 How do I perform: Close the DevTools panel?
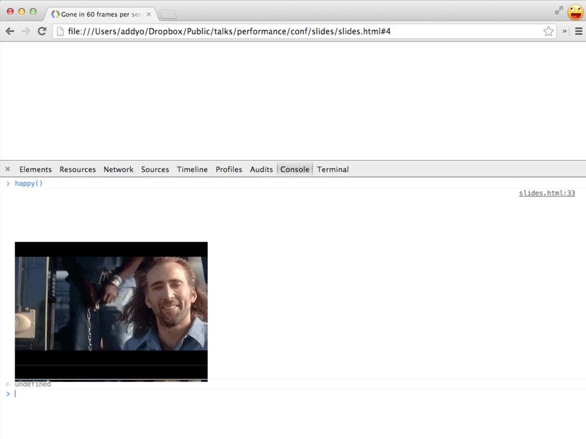(x=7, y=169)
